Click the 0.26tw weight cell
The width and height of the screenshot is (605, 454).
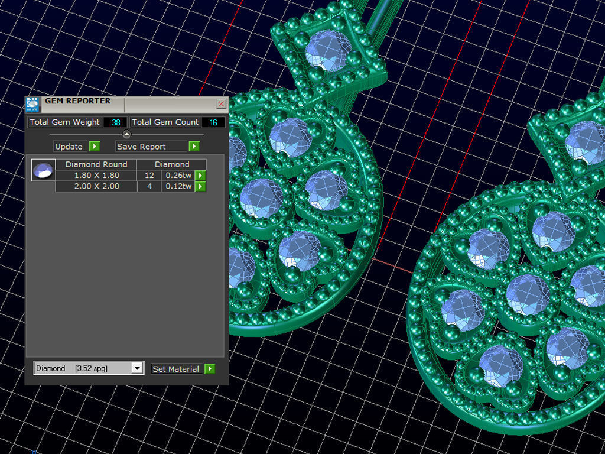[x=178, y=175]
